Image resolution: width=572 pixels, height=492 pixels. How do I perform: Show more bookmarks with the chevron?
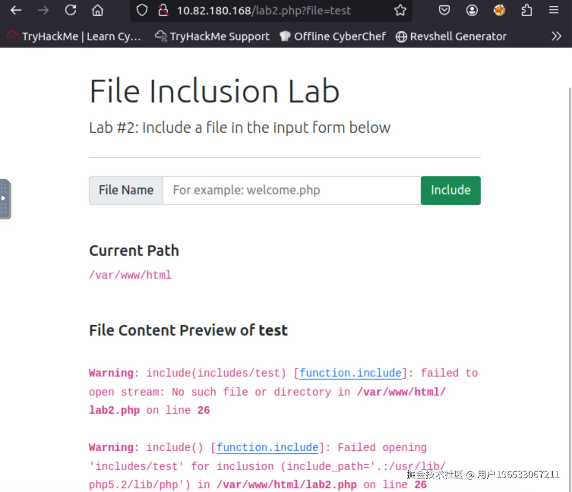click(x=556, y=36)
